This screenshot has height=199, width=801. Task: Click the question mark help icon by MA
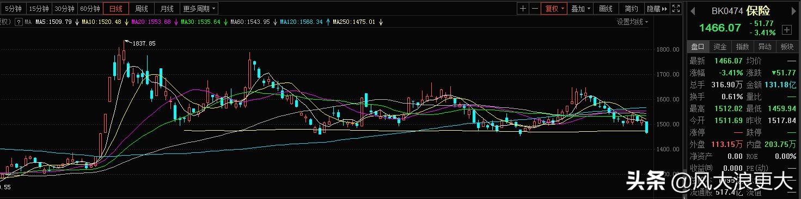pyautogui.click(x=19, y=22)
